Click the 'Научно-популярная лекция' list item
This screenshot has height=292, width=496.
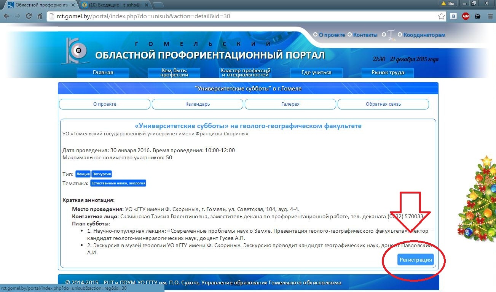pos(260,234)
